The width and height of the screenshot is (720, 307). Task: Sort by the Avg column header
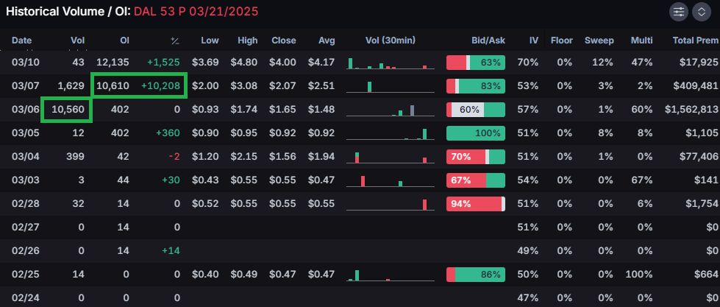(x=327, y=40)
